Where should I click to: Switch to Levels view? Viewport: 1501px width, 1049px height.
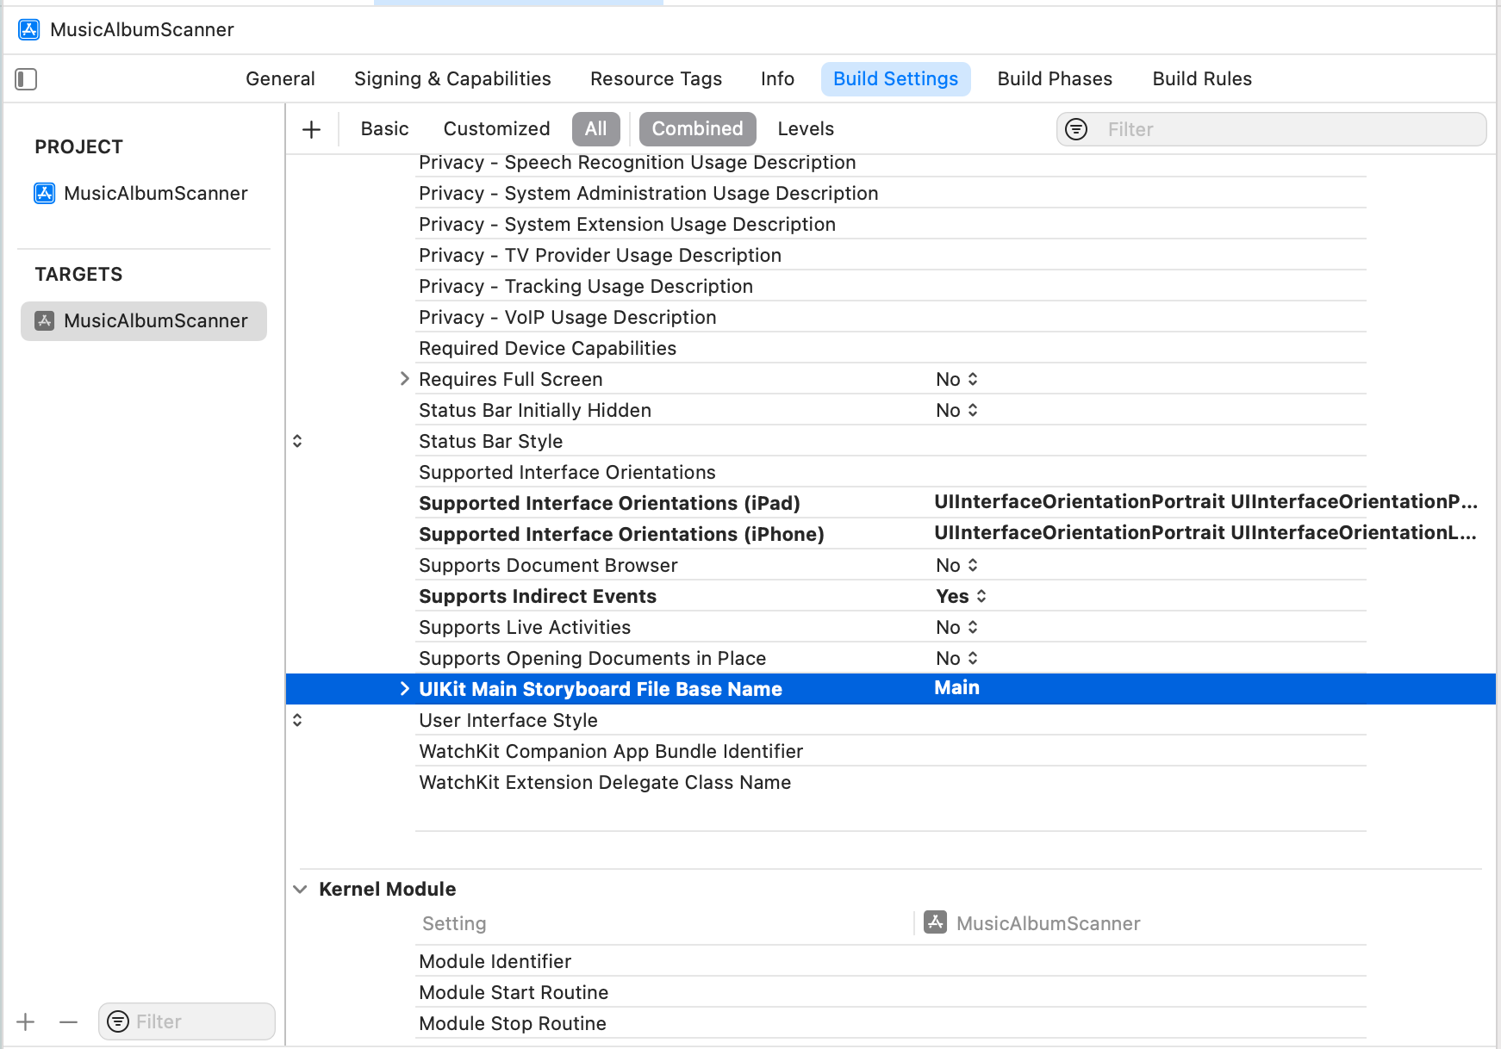pyautogui.click(x=806, y=129)
